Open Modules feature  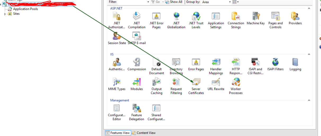[137, 84]
